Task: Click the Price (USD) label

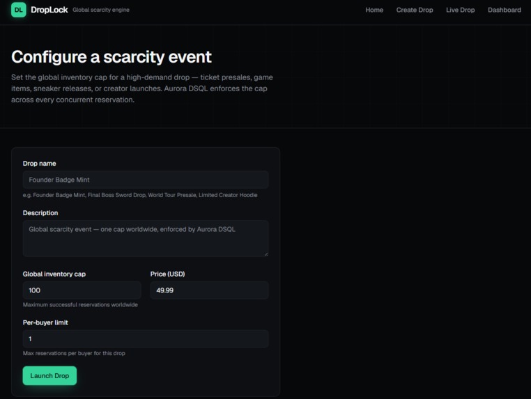Action: tap(168, 274)
